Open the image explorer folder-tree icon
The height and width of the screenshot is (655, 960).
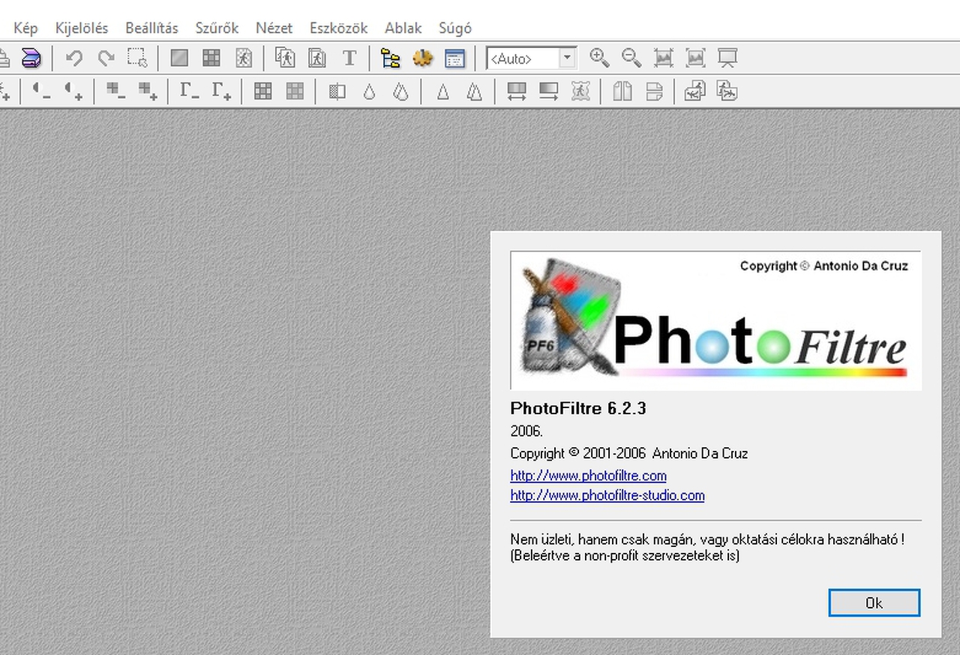(390, 58)
